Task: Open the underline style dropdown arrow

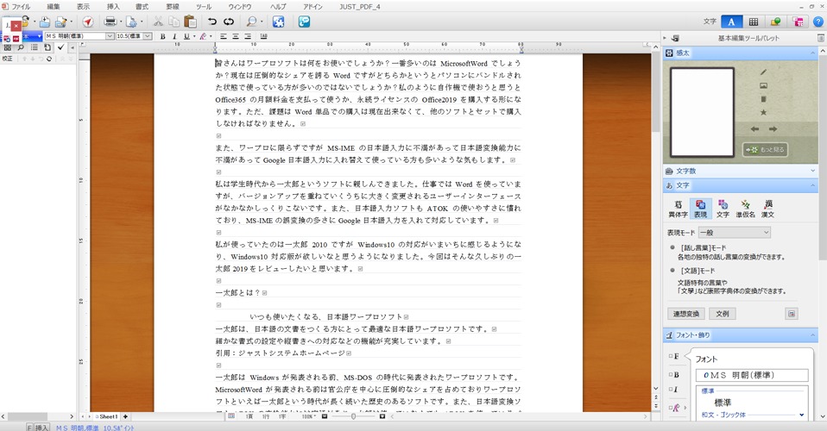Action: [x=193, y=36]
